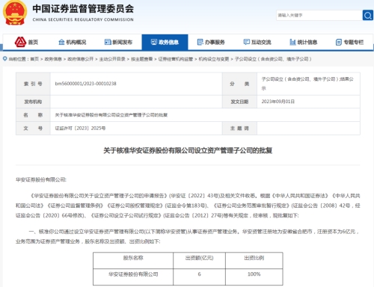Click the 发布机构 label cell
This screenshot has height=287, width=374.
point(33,102)
